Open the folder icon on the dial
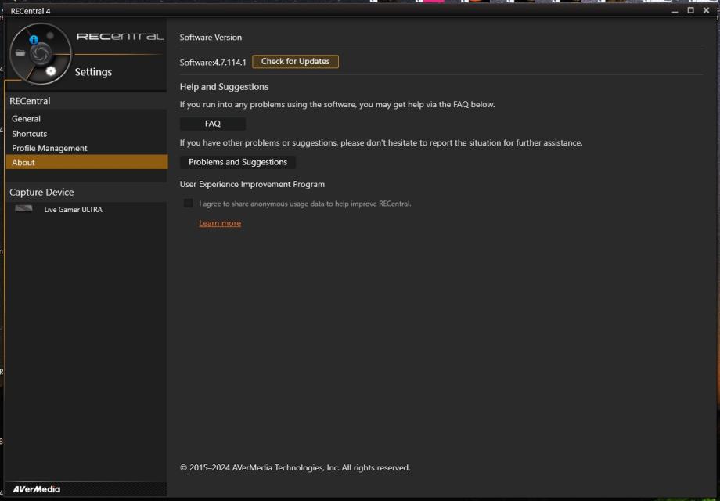 click(20, 53)
